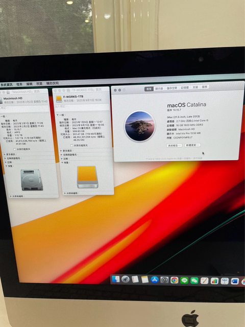This screenshot has height=327, width=245.
Task: Open Numbers app in the Dock
Action: click(214, 281)
